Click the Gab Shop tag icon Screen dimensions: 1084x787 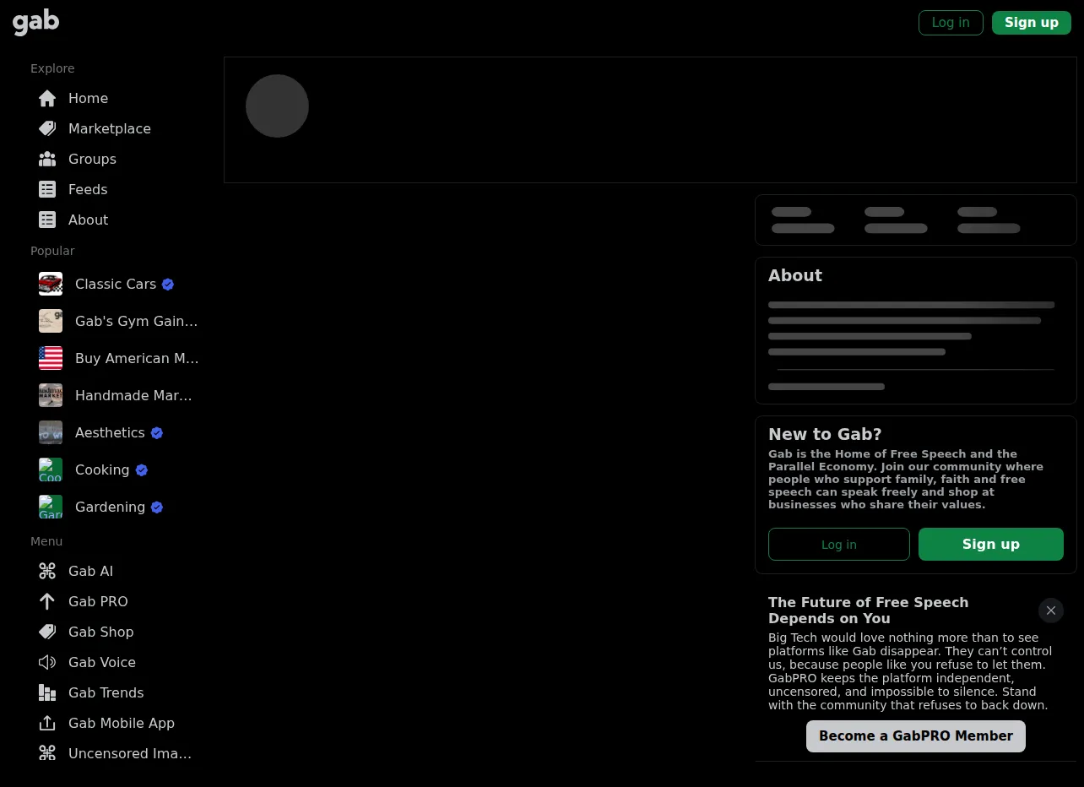[x=47, y=632]
